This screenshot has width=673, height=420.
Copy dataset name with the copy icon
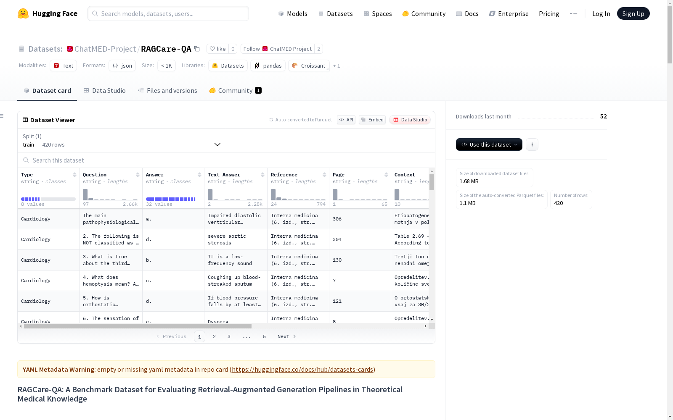click(197, 49)
